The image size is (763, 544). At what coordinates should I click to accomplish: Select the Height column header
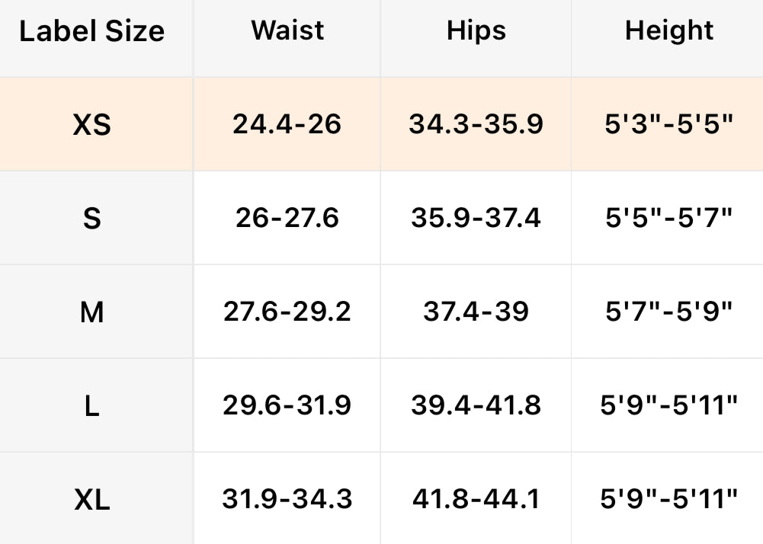[669, 30]
